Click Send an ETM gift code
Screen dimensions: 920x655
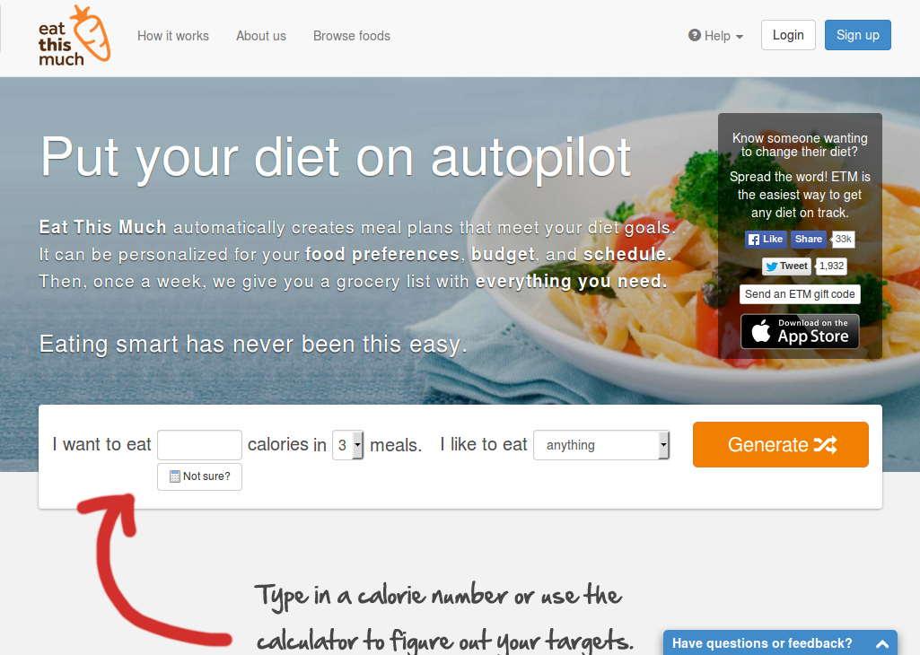pyautogui.click(x=800, y=294)
